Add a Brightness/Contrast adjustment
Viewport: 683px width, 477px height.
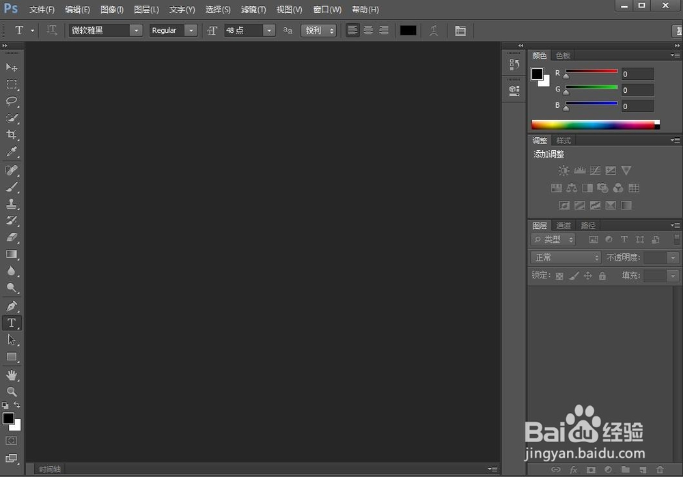(563, 170)
